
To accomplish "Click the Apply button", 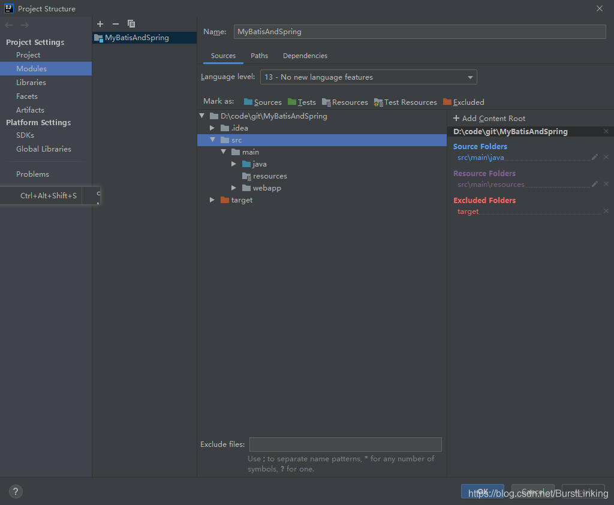I will click(583, 491).
